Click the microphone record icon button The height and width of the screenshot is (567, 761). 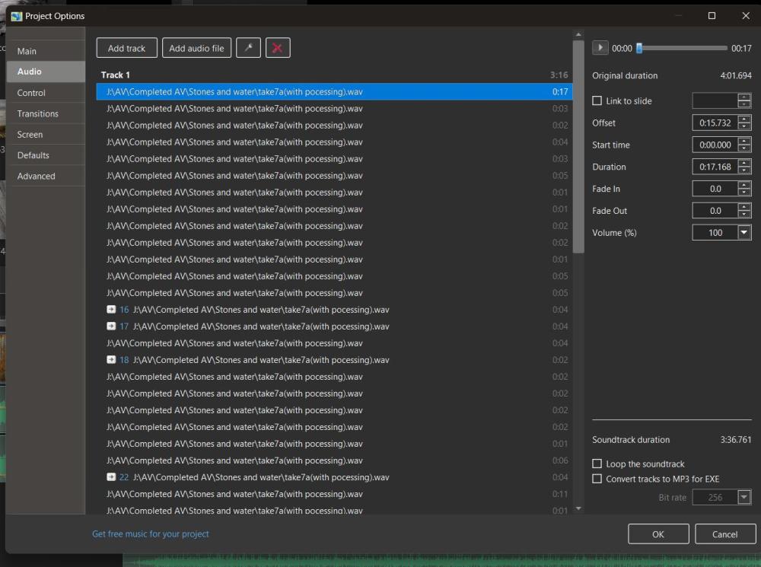click(x=248, y=48)
